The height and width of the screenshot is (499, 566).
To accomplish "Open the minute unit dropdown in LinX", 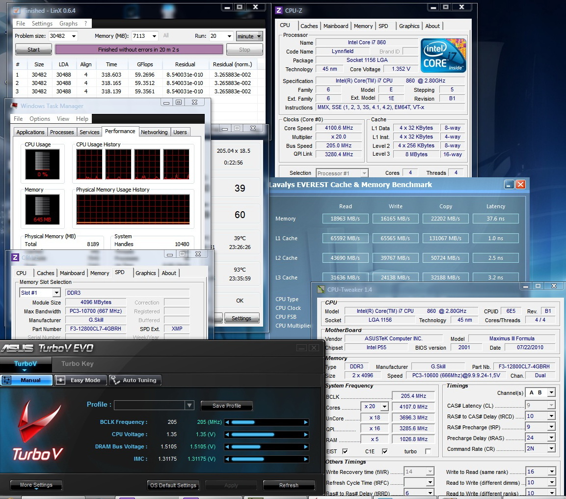I will (x=249, y=36).
